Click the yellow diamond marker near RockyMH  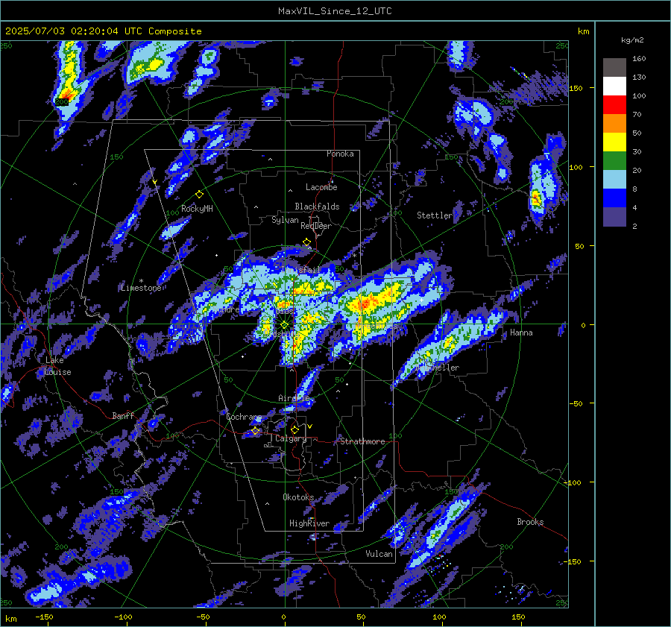click(199, 195)
